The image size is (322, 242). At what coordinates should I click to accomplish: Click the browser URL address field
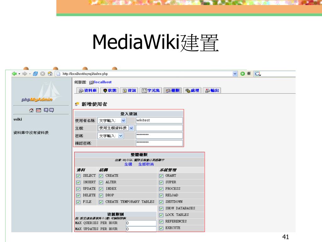click(x=147, y=74)
